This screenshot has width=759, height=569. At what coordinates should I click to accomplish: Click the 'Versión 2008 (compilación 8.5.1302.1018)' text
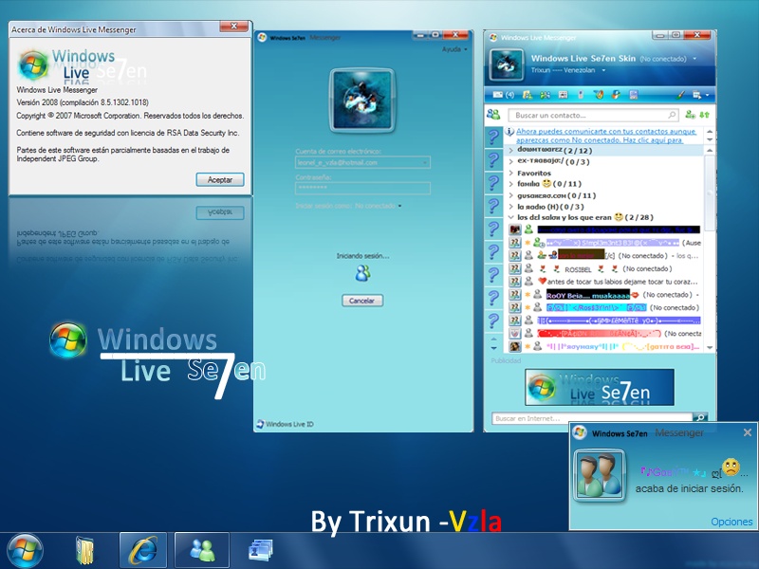tap(83, 102)
